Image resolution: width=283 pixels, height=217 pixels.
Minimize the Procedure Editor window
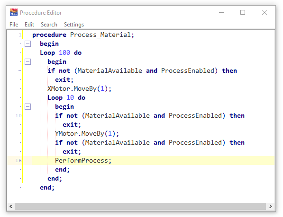tap(221, 12)
